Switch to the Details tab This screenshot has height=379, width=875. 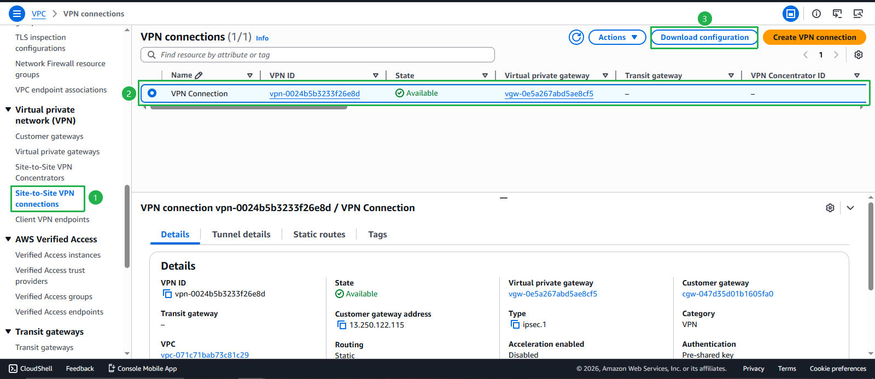[x=175, y=234]
